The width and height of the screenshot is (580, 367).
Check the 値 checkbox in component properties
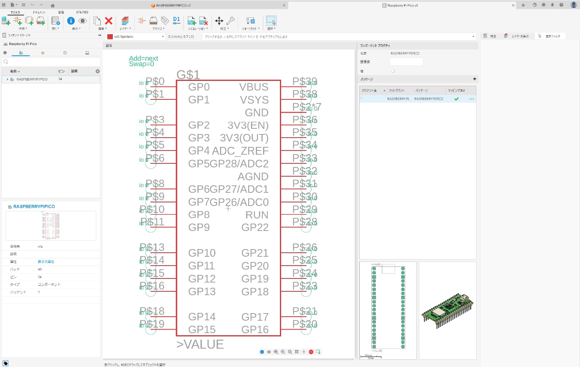393,71
